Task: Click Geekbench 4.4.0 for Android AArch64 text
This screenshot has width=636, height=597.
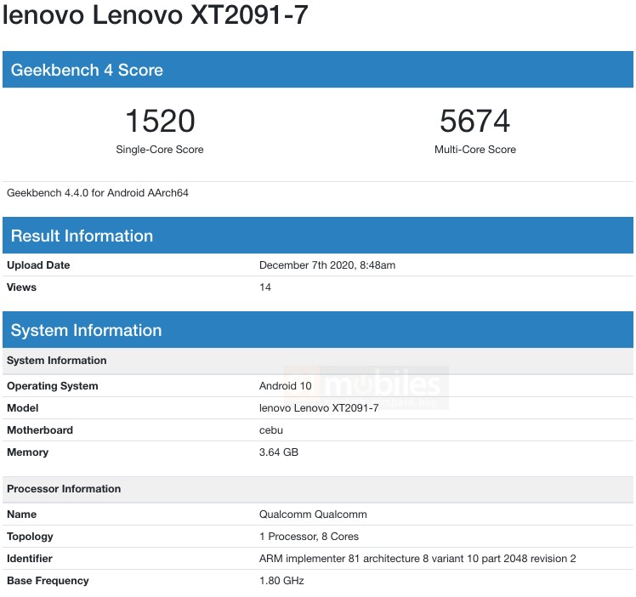Action: (98, 193)
